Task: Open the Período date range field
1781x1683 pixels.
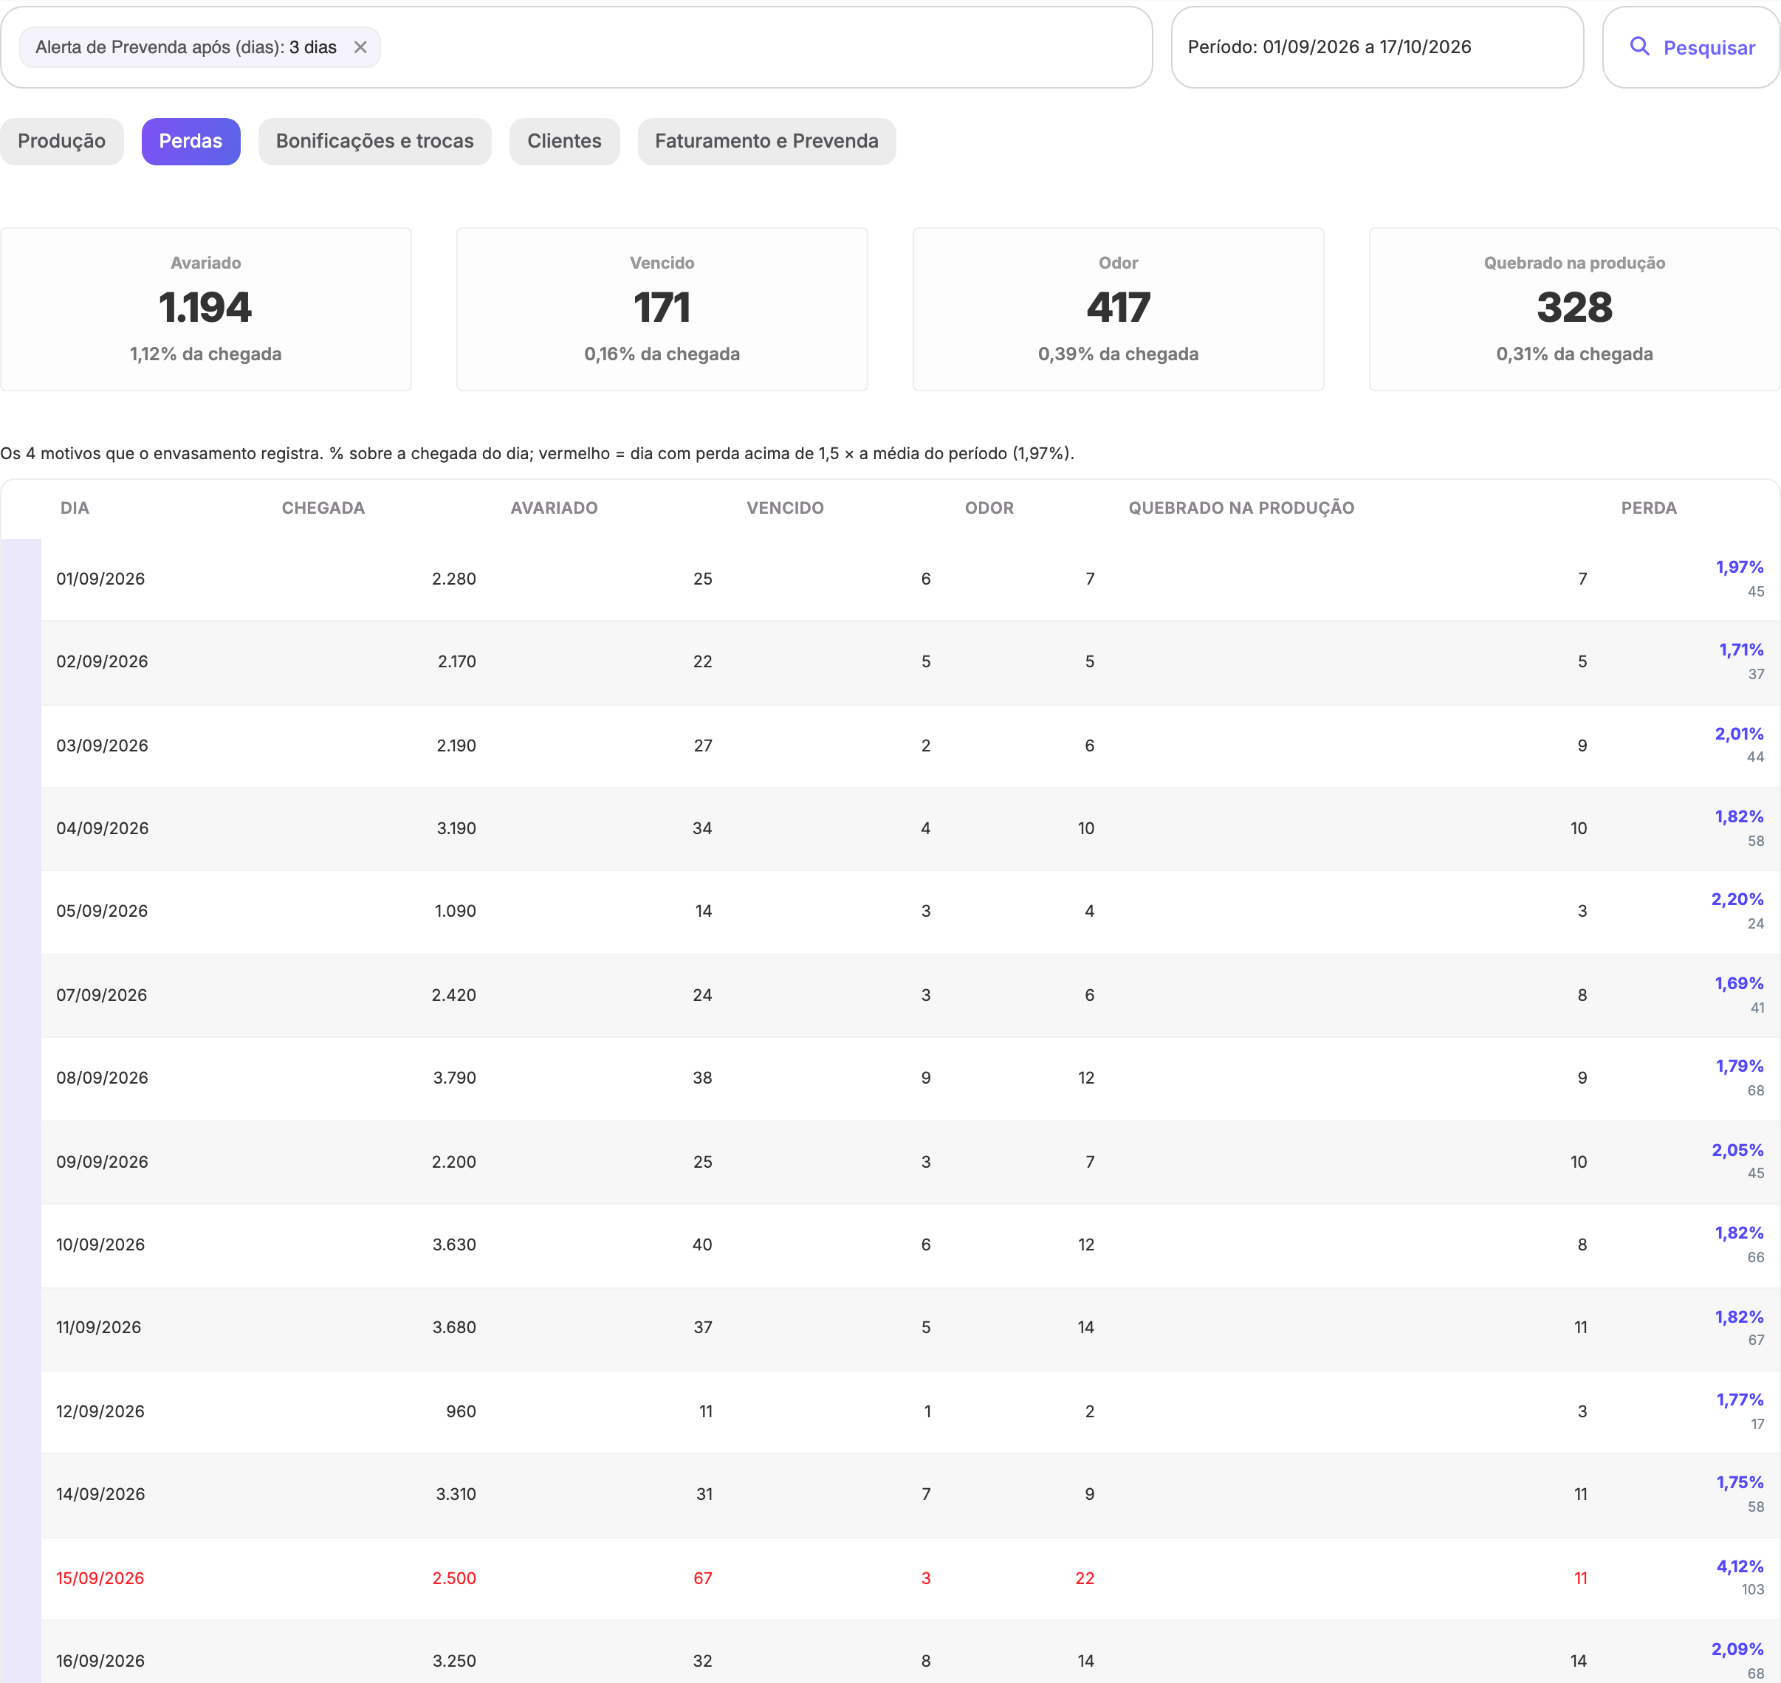Action: pos(1377,47)
